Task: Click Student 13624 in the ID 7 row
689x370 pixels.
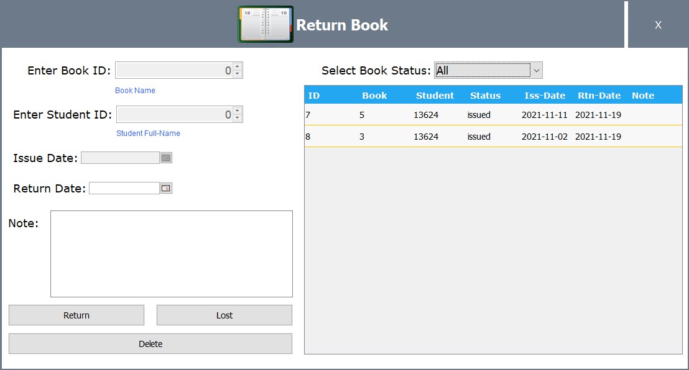Action: (x=426, y=115)
